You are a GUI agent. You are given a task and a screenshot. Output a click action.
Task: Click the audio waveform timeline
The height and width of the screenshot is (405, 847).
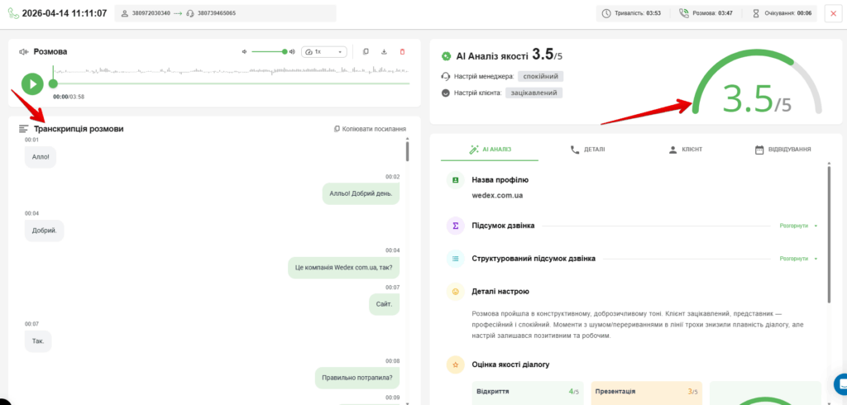tap(232, 71)
